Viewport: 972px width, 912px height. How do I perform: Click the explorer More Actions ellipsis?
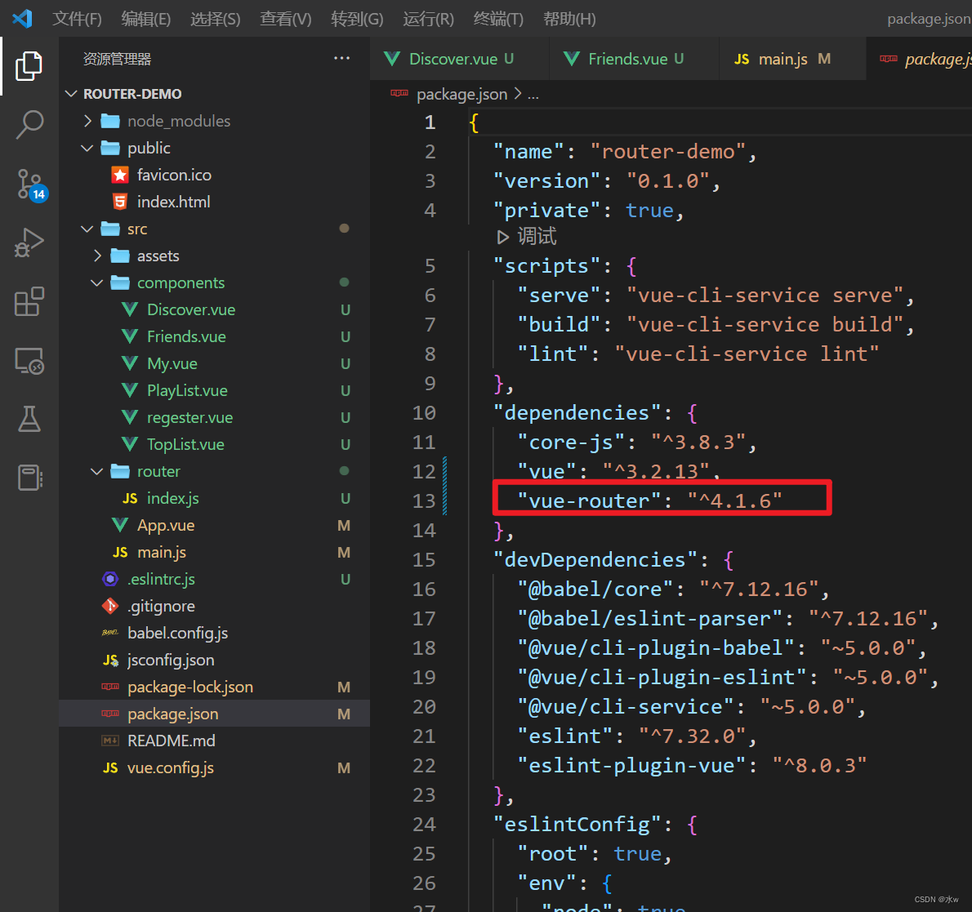click(x=341, y=59)
